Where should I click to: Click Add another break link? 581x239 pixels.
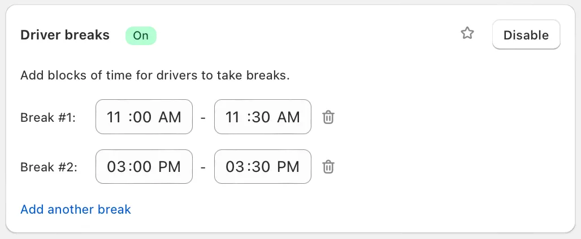(76, 210)
